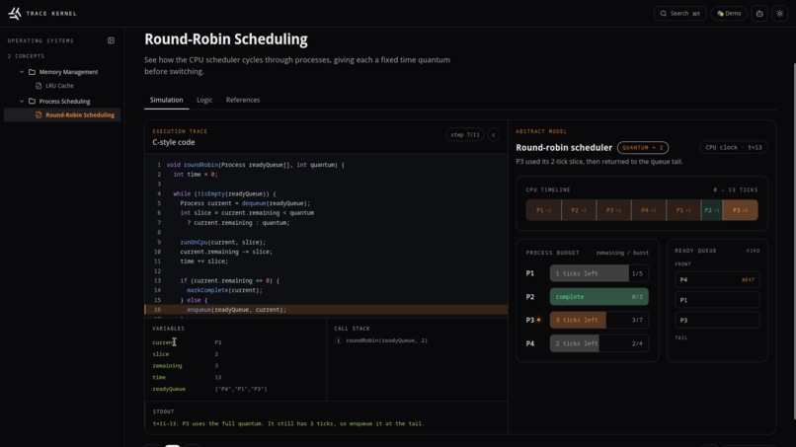
Task: Select P3 entry in ready queue
Action: pyautogui.click(x=717, y=320)
